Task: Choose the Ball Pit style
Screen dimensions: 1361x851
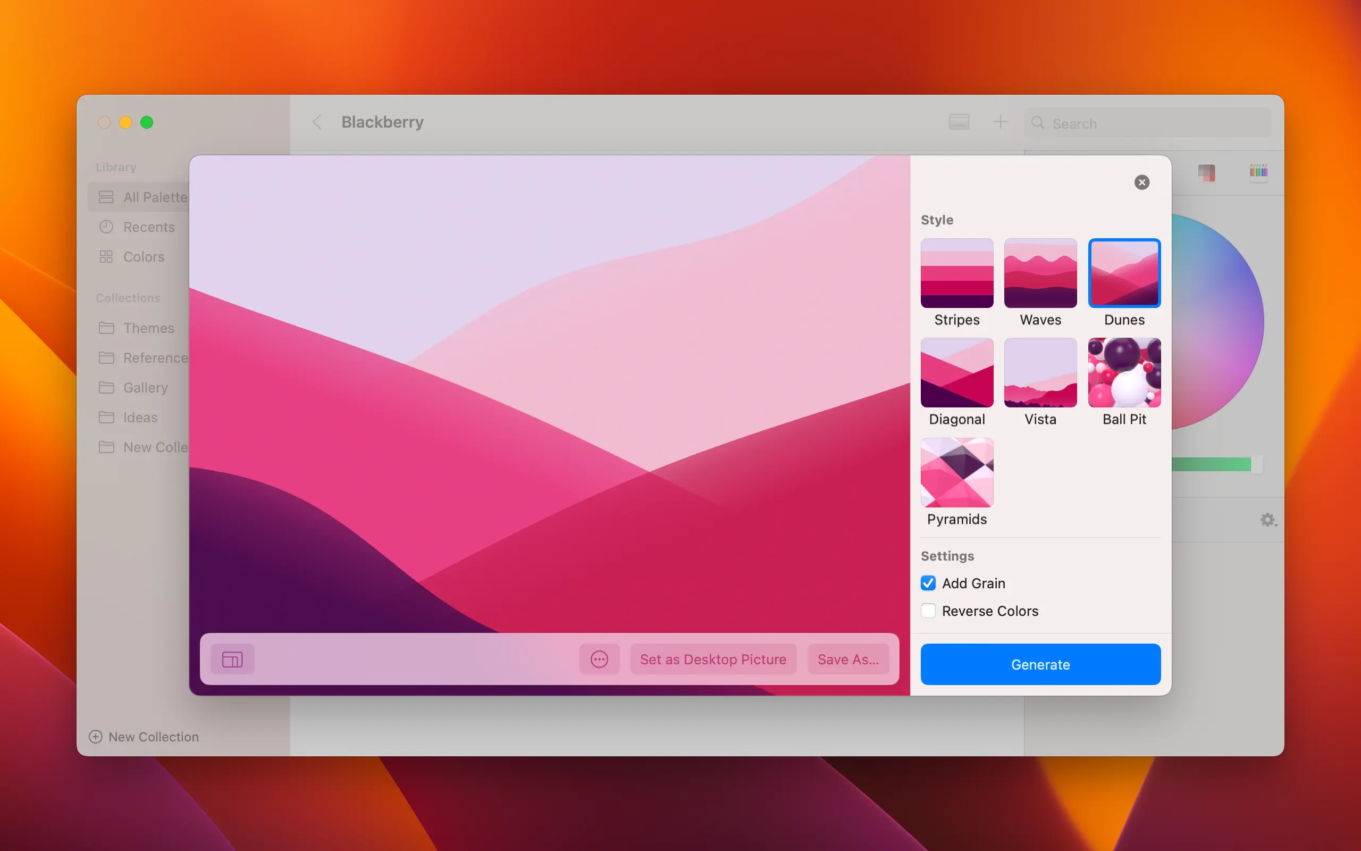Action: 1124,373
